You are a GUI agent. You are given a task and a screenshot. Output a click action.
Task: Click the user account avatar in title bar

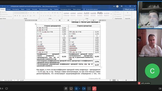[x=117, y=6]
